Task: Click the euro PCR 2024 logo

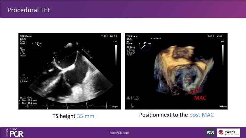Action: click(x=15, y=132)
